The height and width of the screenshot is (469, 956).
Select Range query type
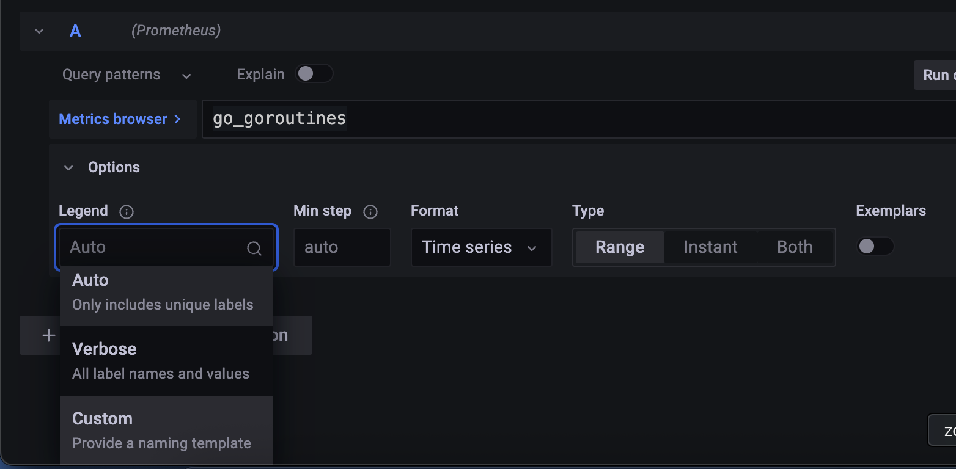620,247
